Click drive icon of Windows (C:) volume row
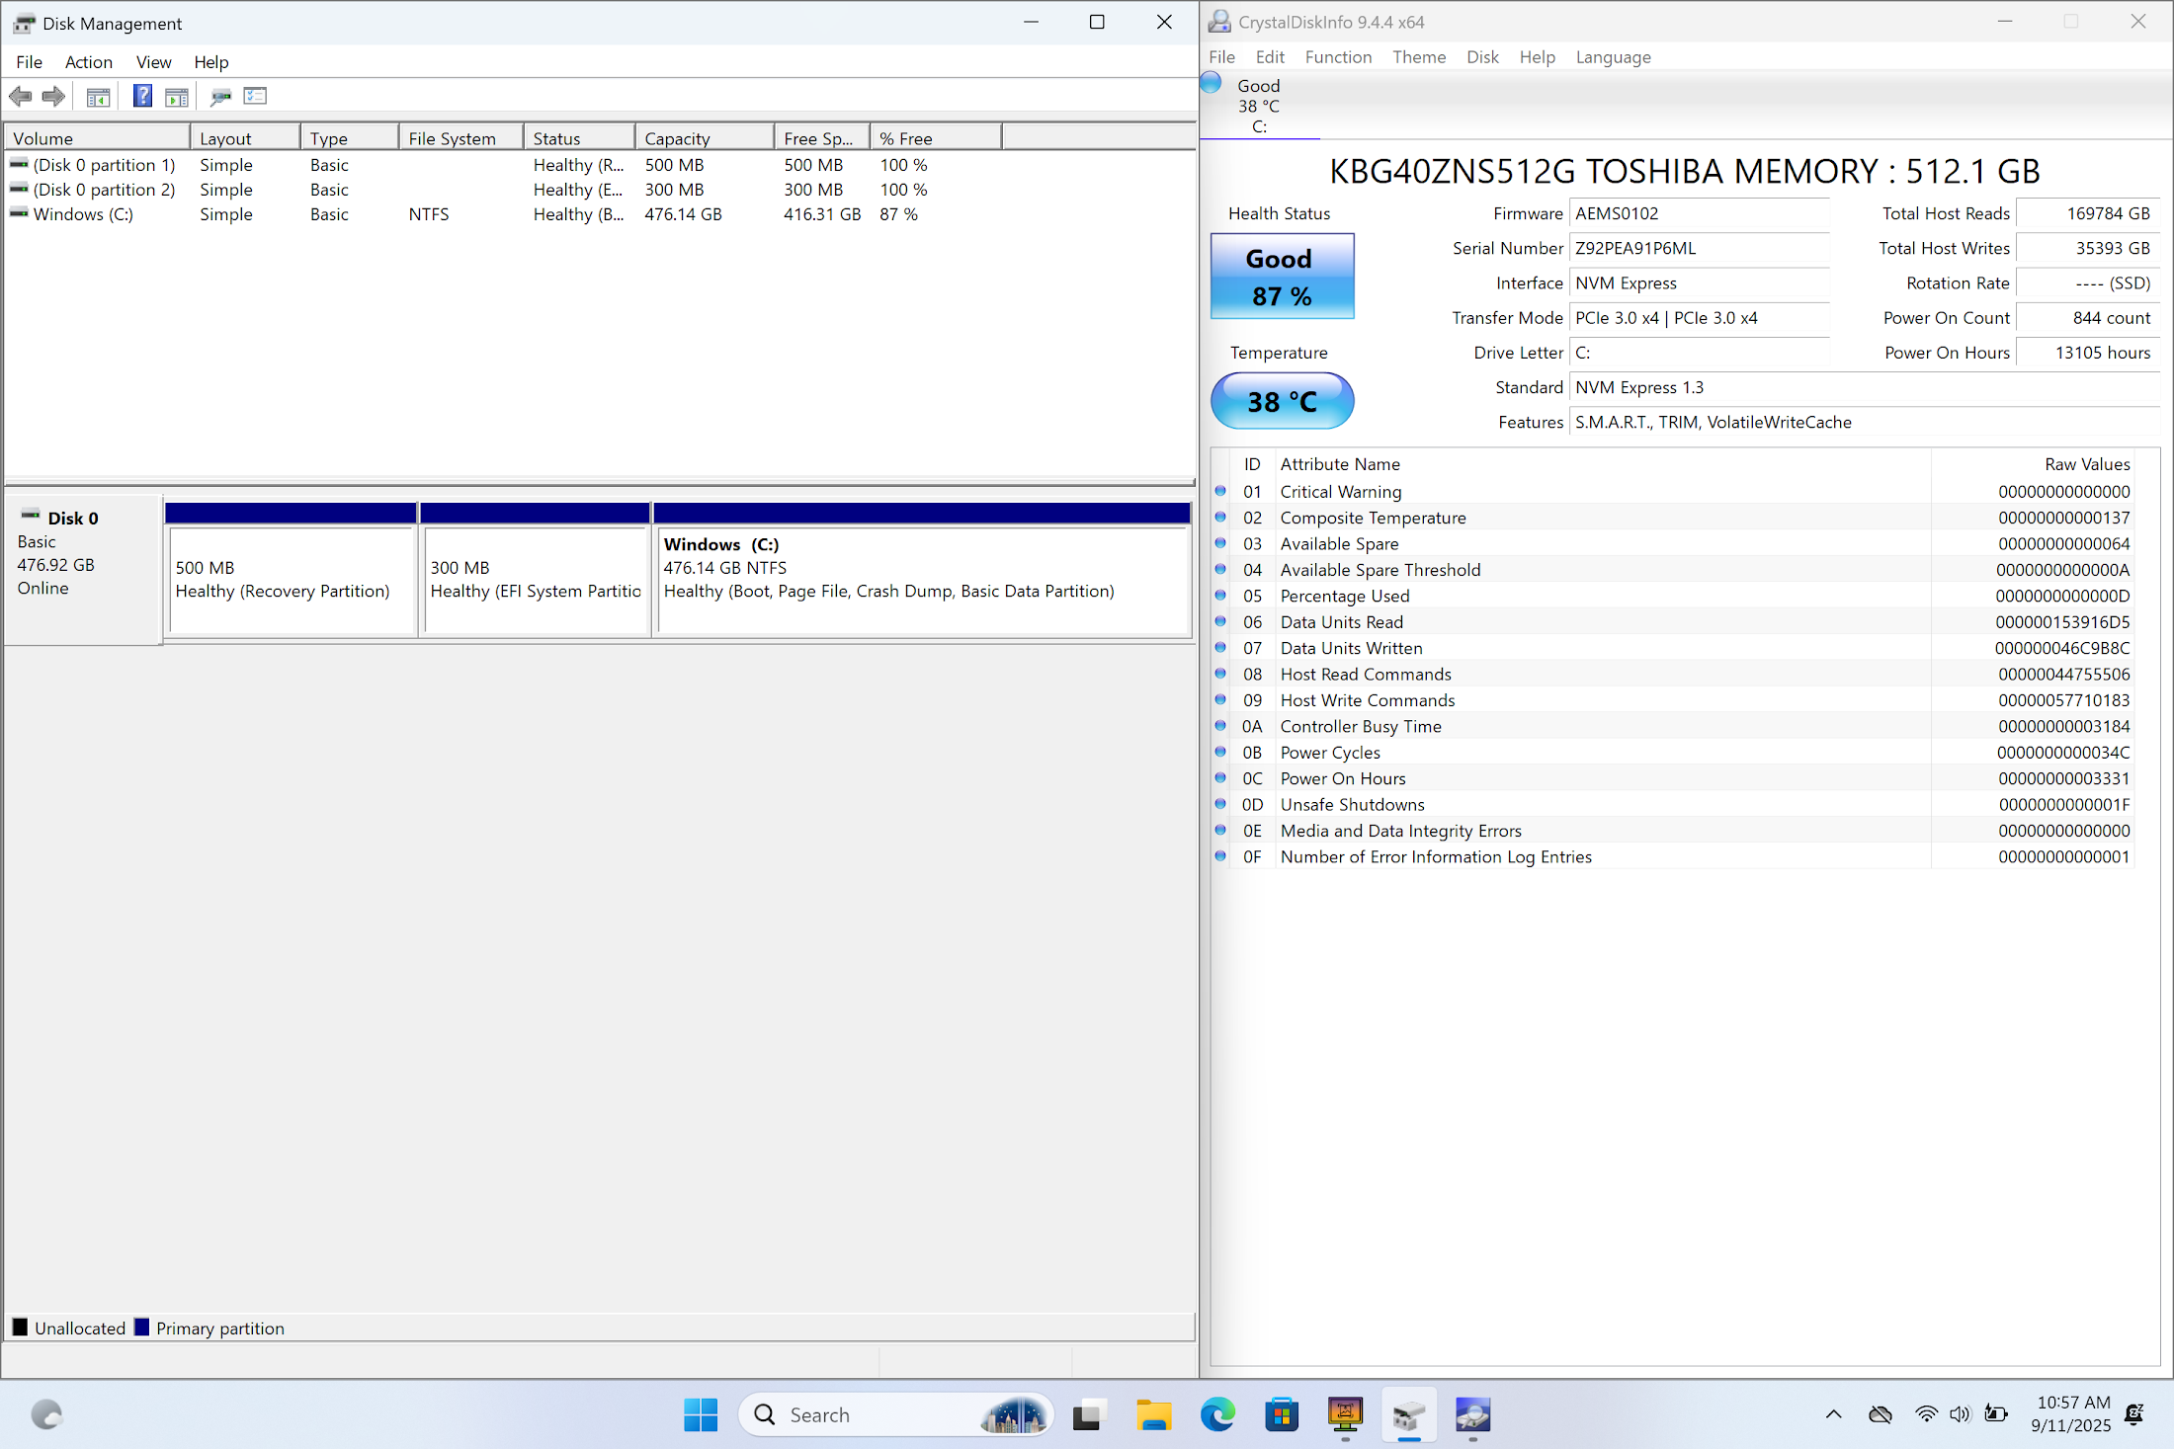This screenshot has width=2174, height=1449. coord(19,213)
